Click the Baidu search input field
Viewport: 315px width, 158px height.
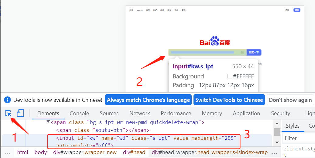[207, 53]
